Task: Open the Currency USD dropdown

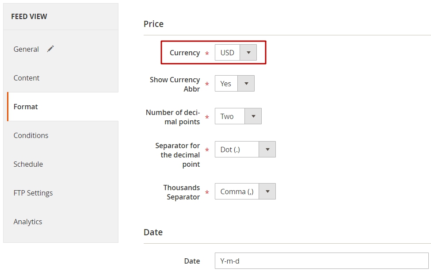Action: 236,53
